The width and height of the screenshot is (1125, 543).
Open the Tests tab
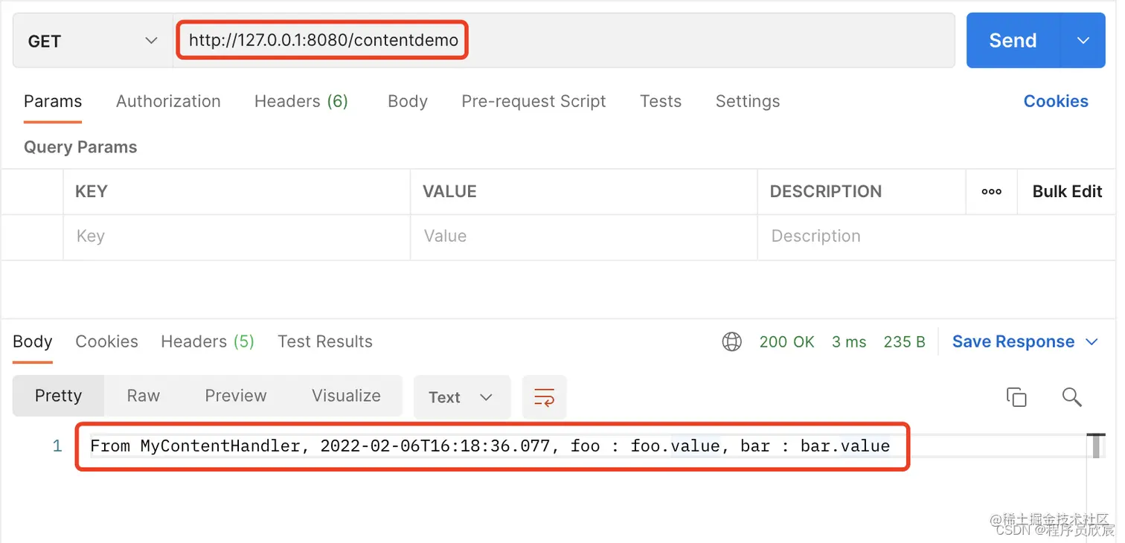(x=661, y=101)
